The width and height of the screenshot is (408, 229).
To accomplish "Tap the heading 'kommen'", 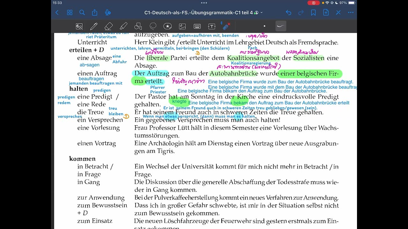I will pos(82,159).
